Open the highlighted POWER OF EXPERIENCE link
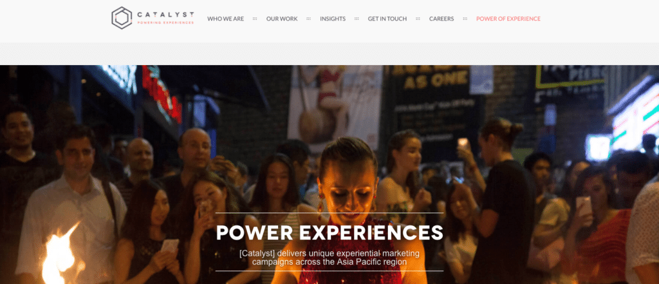 pos(508,19)
